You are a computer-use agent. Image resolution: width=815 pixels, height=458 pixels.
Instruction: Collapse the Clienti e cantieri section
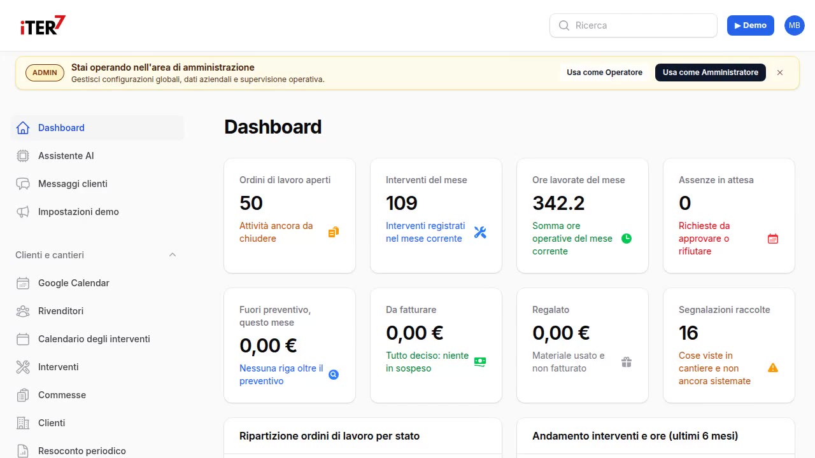[173, 255]
